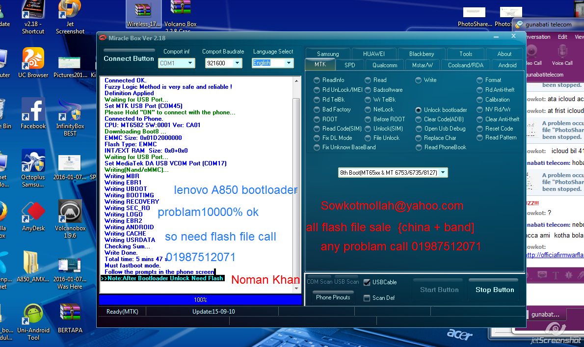
Task: Open Wireless_17 archive on desktop
Action: pyautogui.click(x=143, y=14)
